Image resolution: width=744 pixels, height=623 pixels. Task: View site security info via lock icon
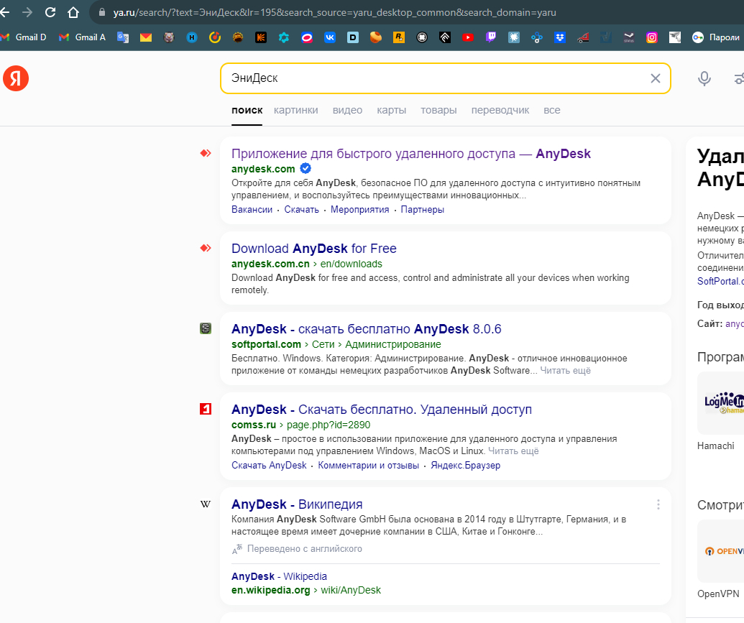[x=101, y=12]
